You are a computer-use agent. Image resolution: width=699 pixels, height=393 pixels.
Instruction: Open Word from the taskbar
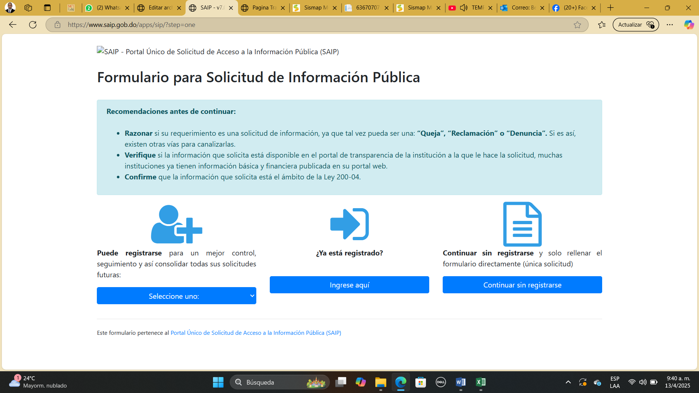coord(461,382)
